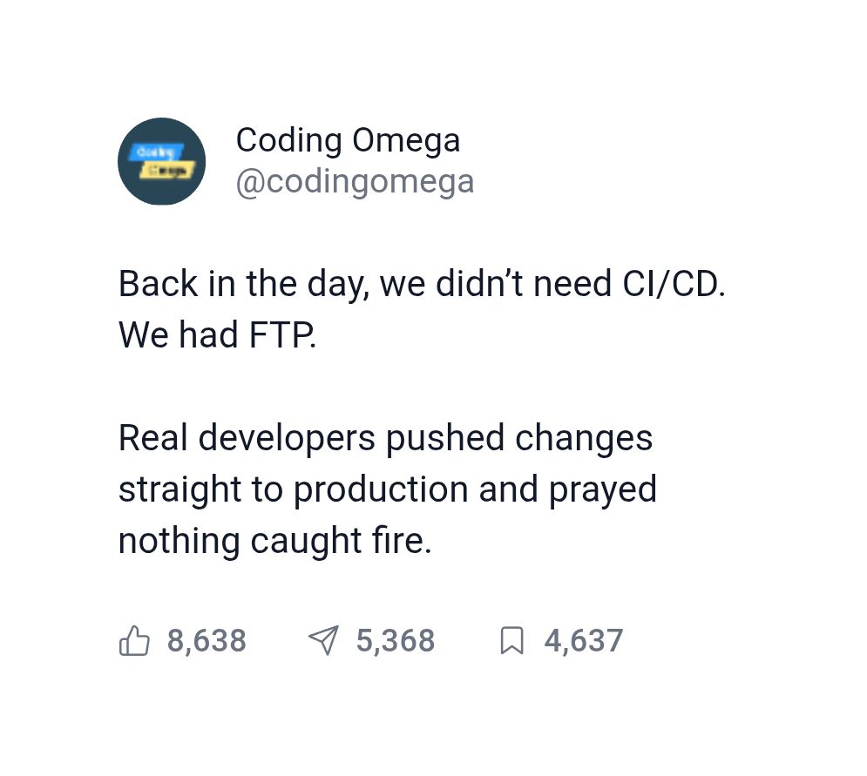
Task: Click the bookmark count 4,637
Action: pos(583,640)
